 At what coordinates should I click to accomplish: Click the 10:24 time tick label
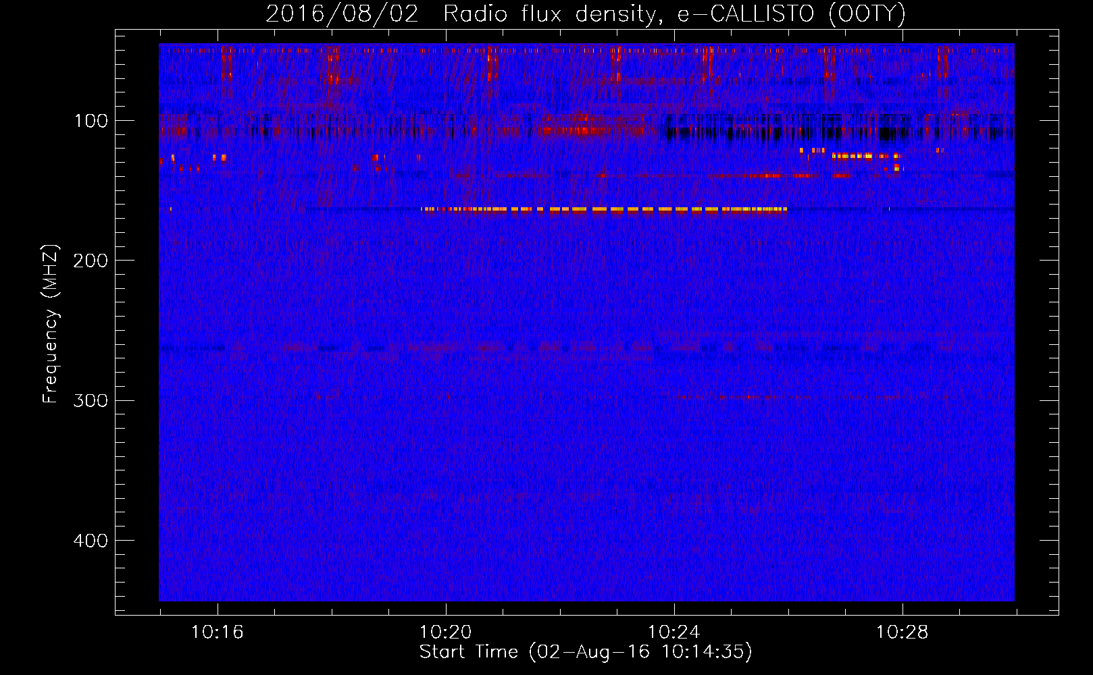point(673,632)
